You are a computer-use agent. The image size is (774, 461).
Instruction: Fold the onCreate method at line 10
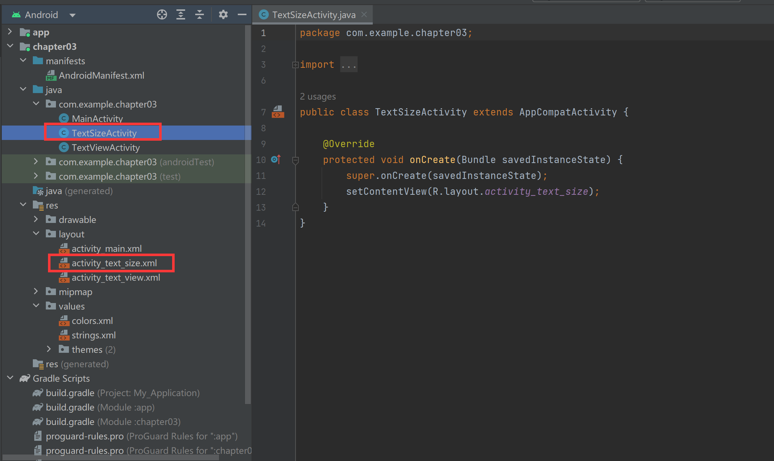pos(295,160)
